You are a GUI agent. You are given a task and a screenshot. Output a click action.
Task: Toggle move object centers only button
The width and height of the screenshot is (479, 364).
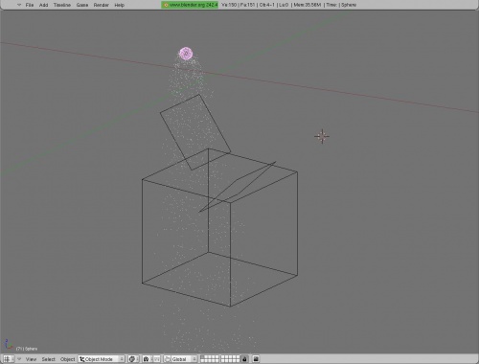157,359
